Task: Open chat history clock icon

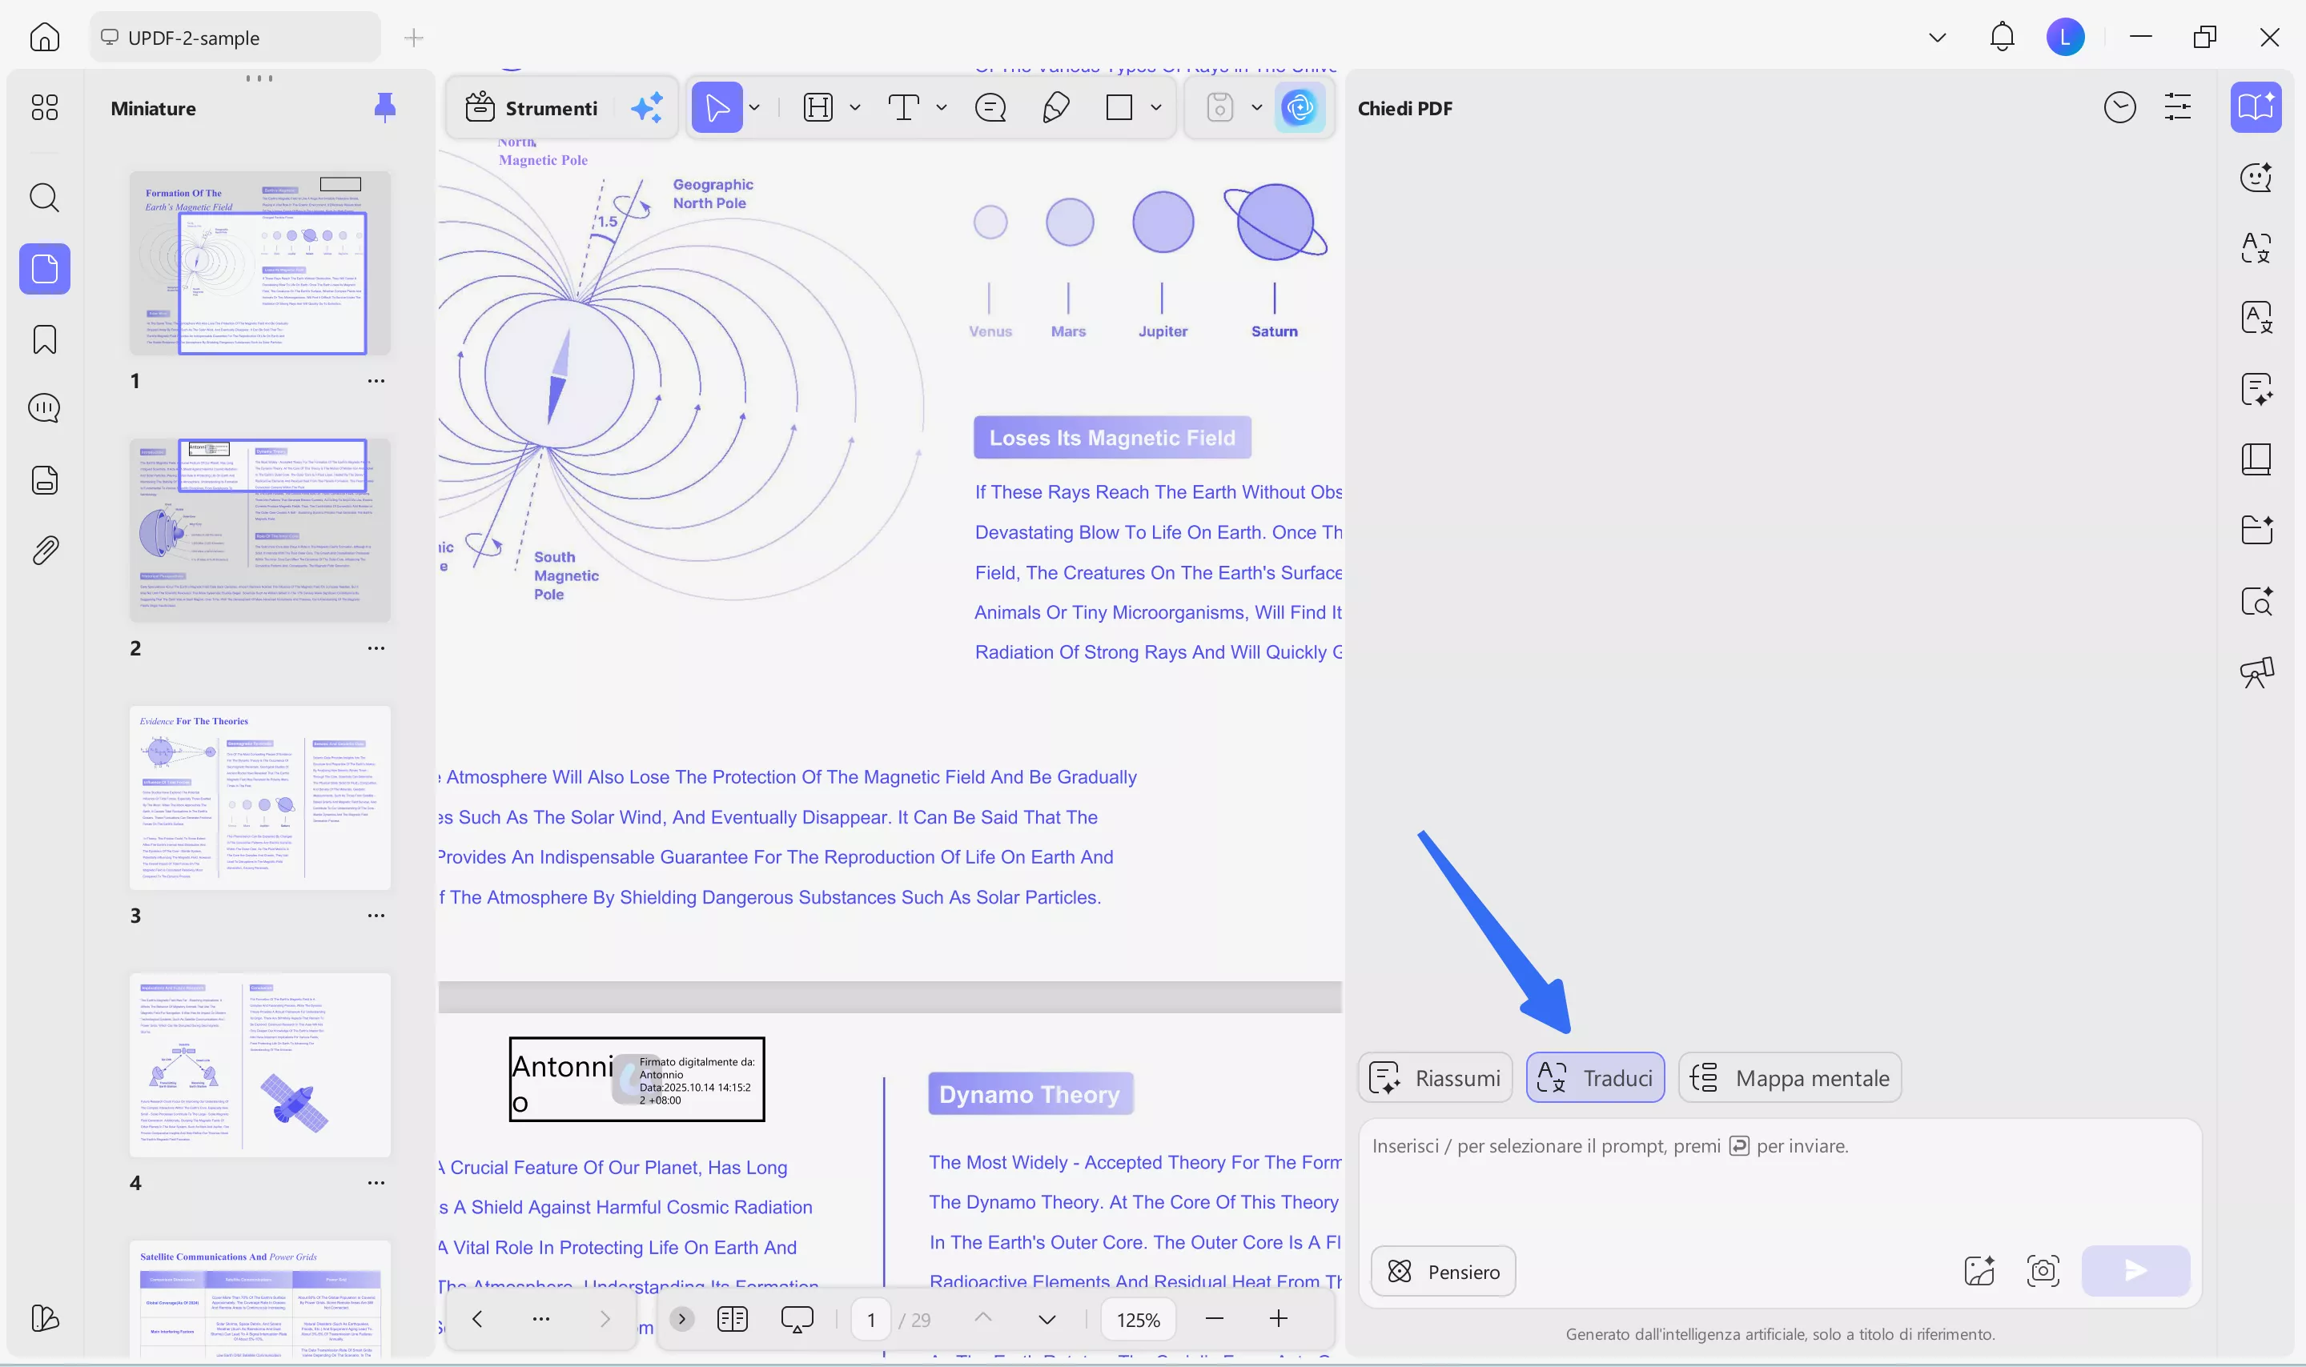Action: pos(2119,108)
